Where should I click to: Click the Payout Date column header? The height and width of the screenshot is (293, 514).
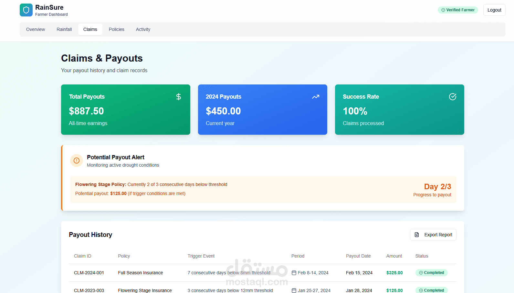pyautogui.click(x=358, y=256)
